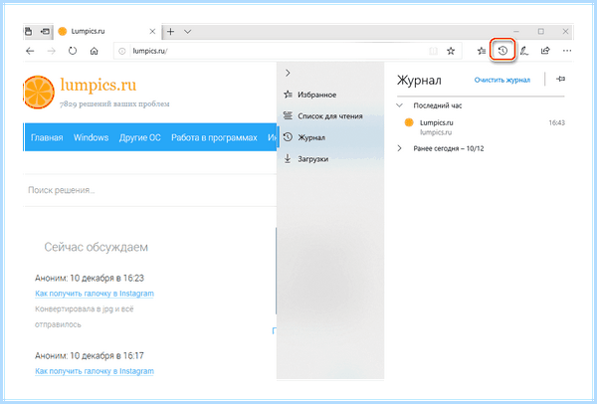The width and height of the screenshot is (597, 404).
Task: Click the Share page icon
Action: (545, 51)
